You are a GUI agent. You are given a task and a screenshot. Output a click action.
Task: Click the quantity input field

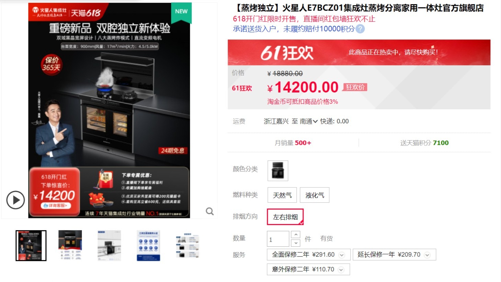pos(278,239)
